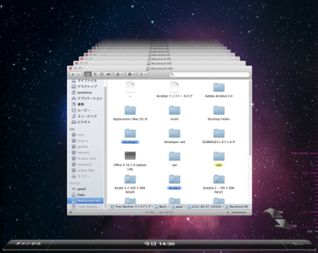Select the Desktop Folder item
Screen dimensions: 318x253
(218, 113)
